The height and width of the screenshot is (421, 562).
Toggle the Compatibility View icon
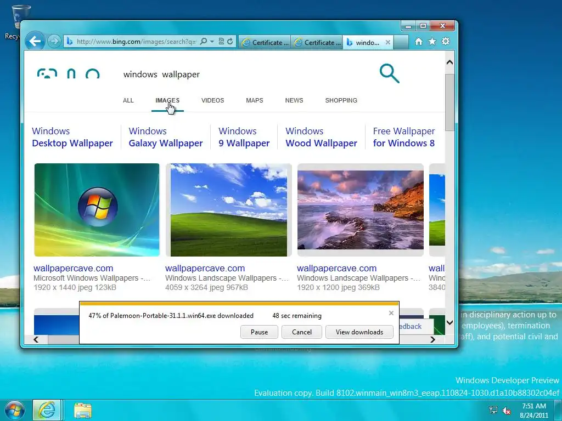click(222, 42)
